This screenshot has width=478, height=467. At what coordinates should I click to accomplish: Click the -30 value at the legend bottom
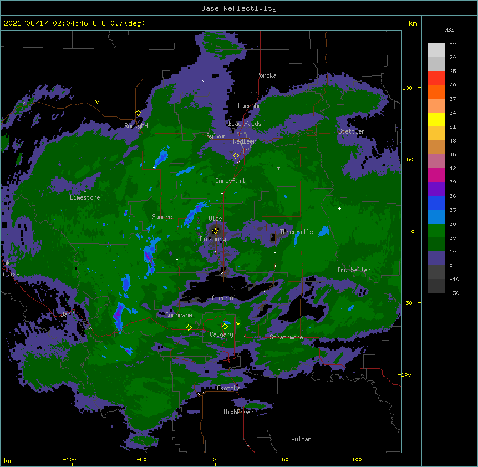point(454,293)
